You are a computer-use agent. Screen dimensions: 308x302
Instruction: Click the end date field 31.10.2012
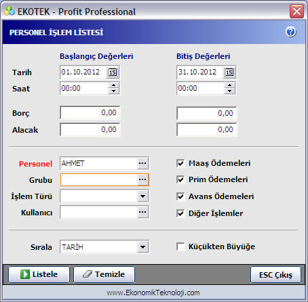(200, 72)
